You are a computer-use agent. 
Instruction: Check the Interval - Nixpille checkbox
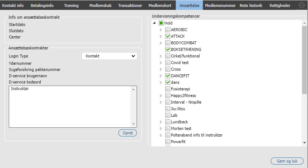click(168, 102)
